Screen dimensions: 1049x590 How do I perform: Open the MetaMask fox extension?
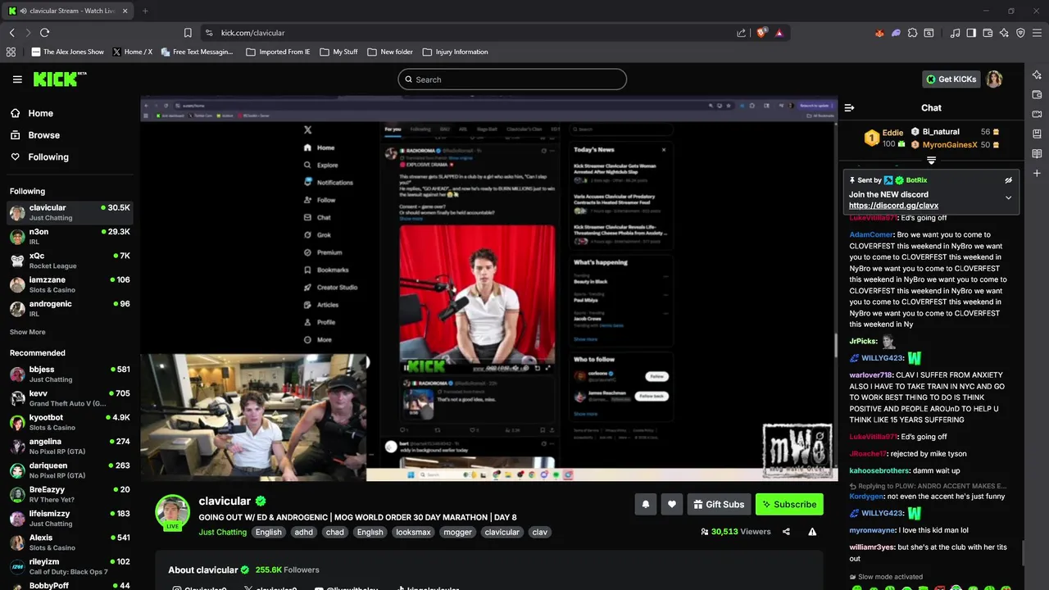pos(879,33)
